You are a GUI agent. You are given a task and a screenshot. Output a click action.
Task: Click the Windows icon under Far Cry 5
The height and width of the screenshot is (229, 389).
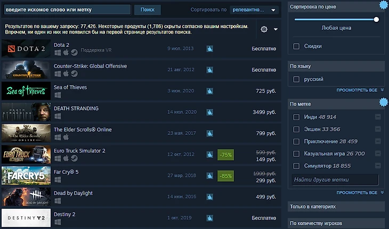[58, 180]
